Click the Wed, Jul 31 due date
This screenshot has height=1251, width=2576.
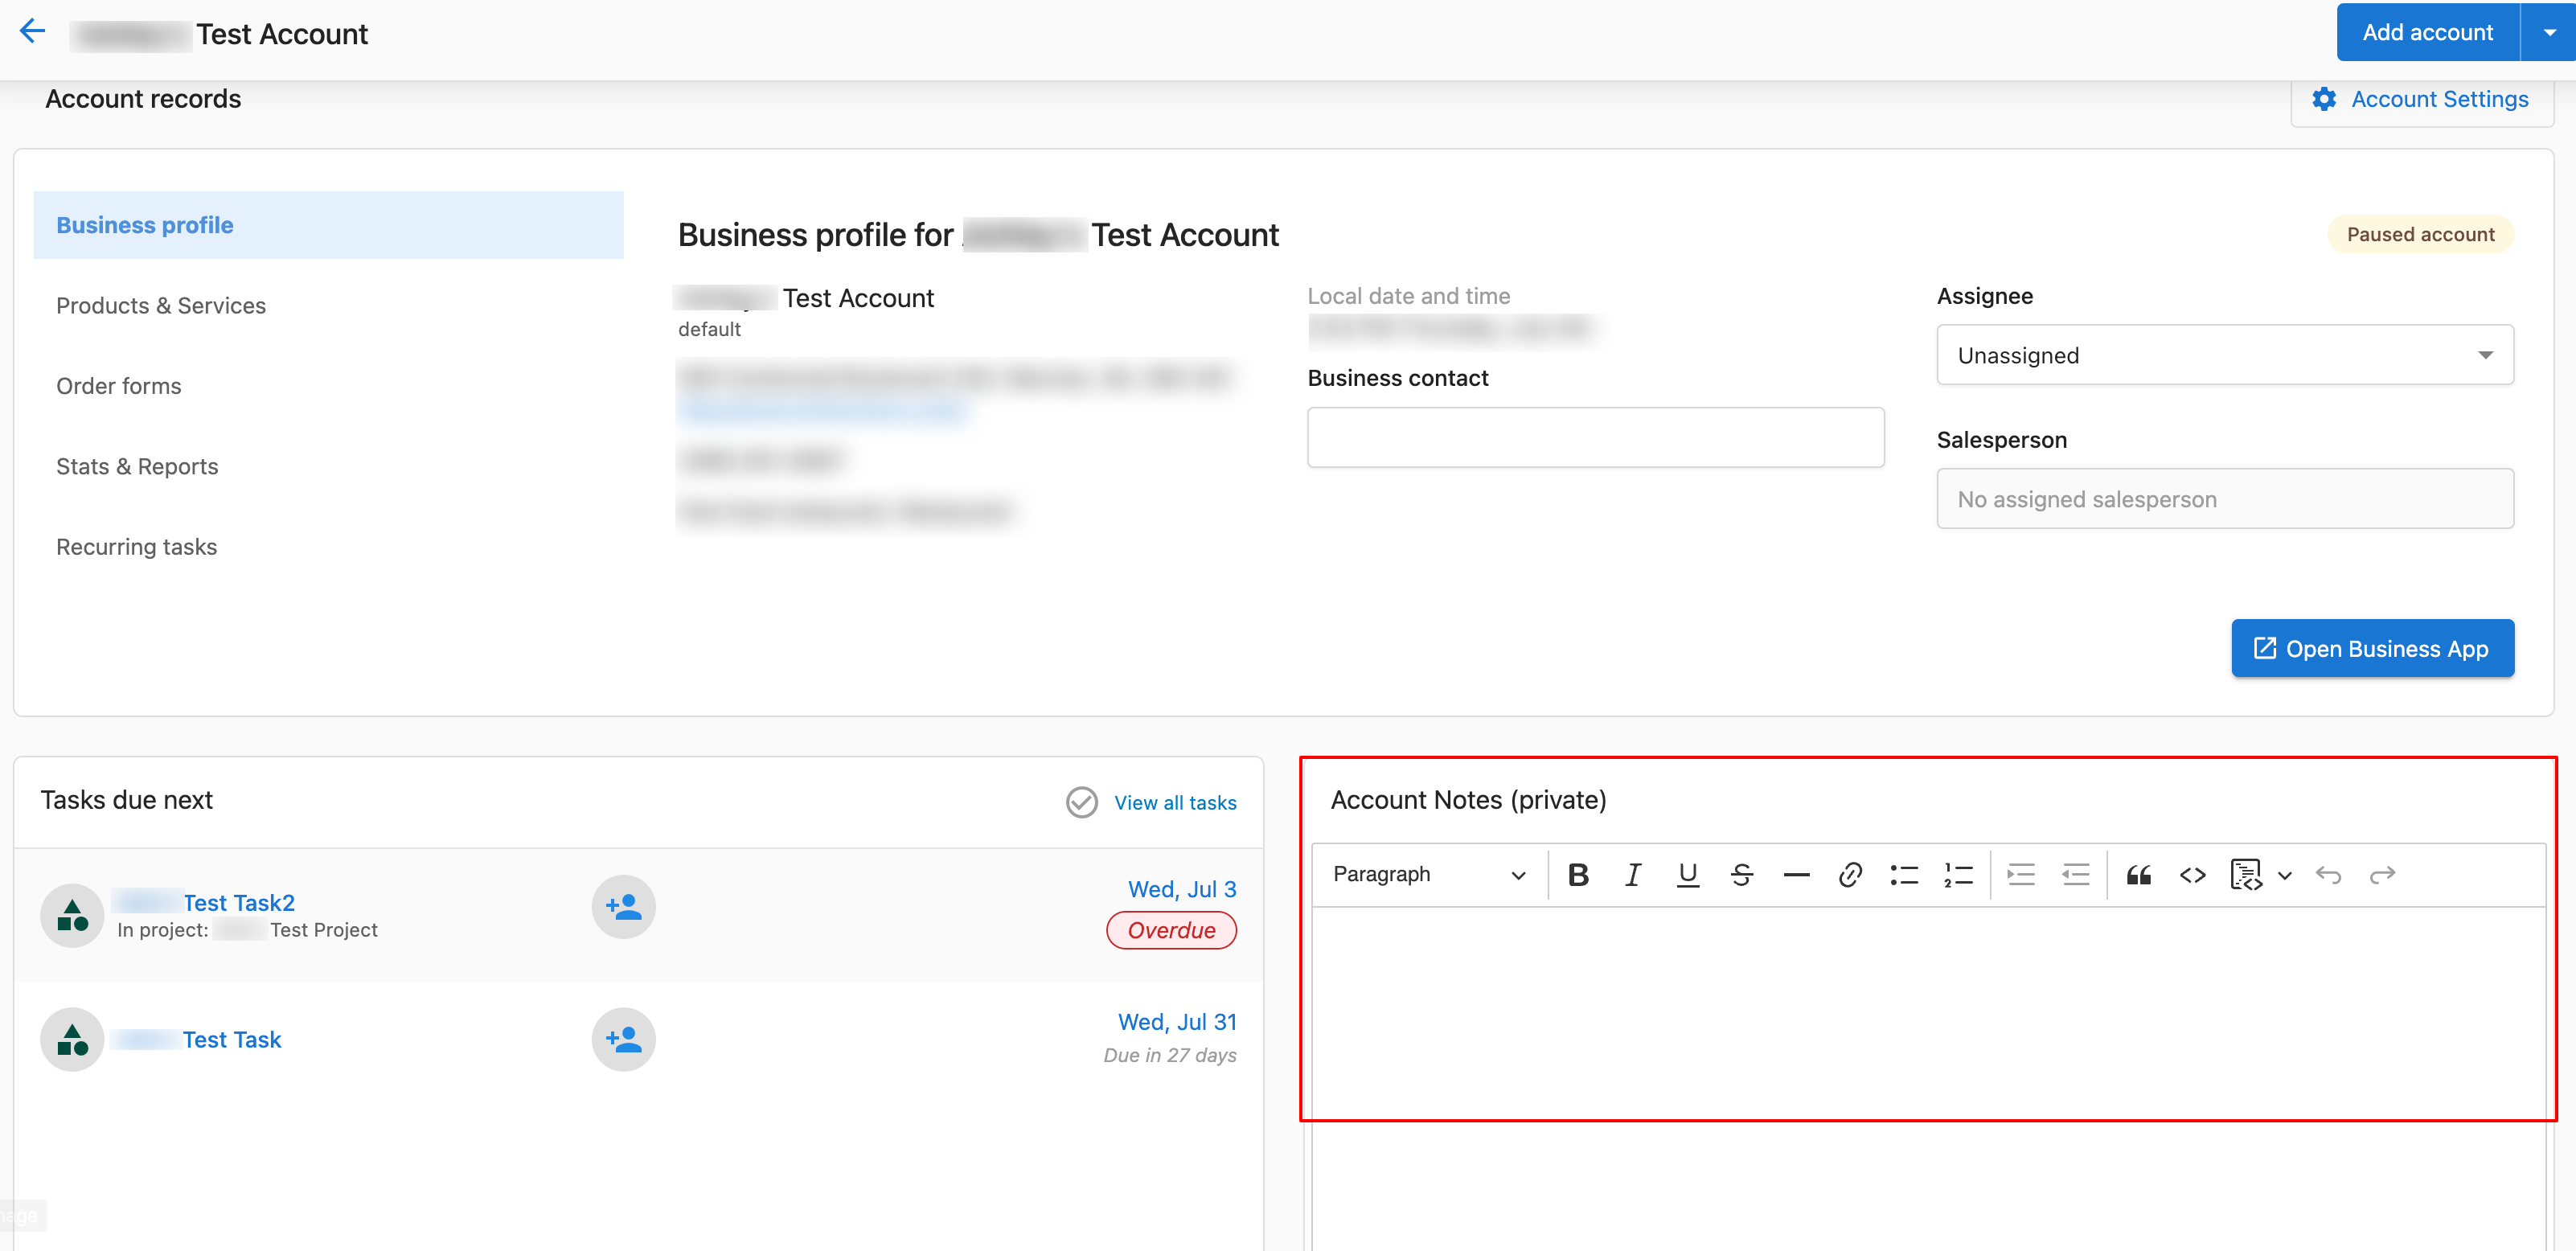(1177, 1022)
